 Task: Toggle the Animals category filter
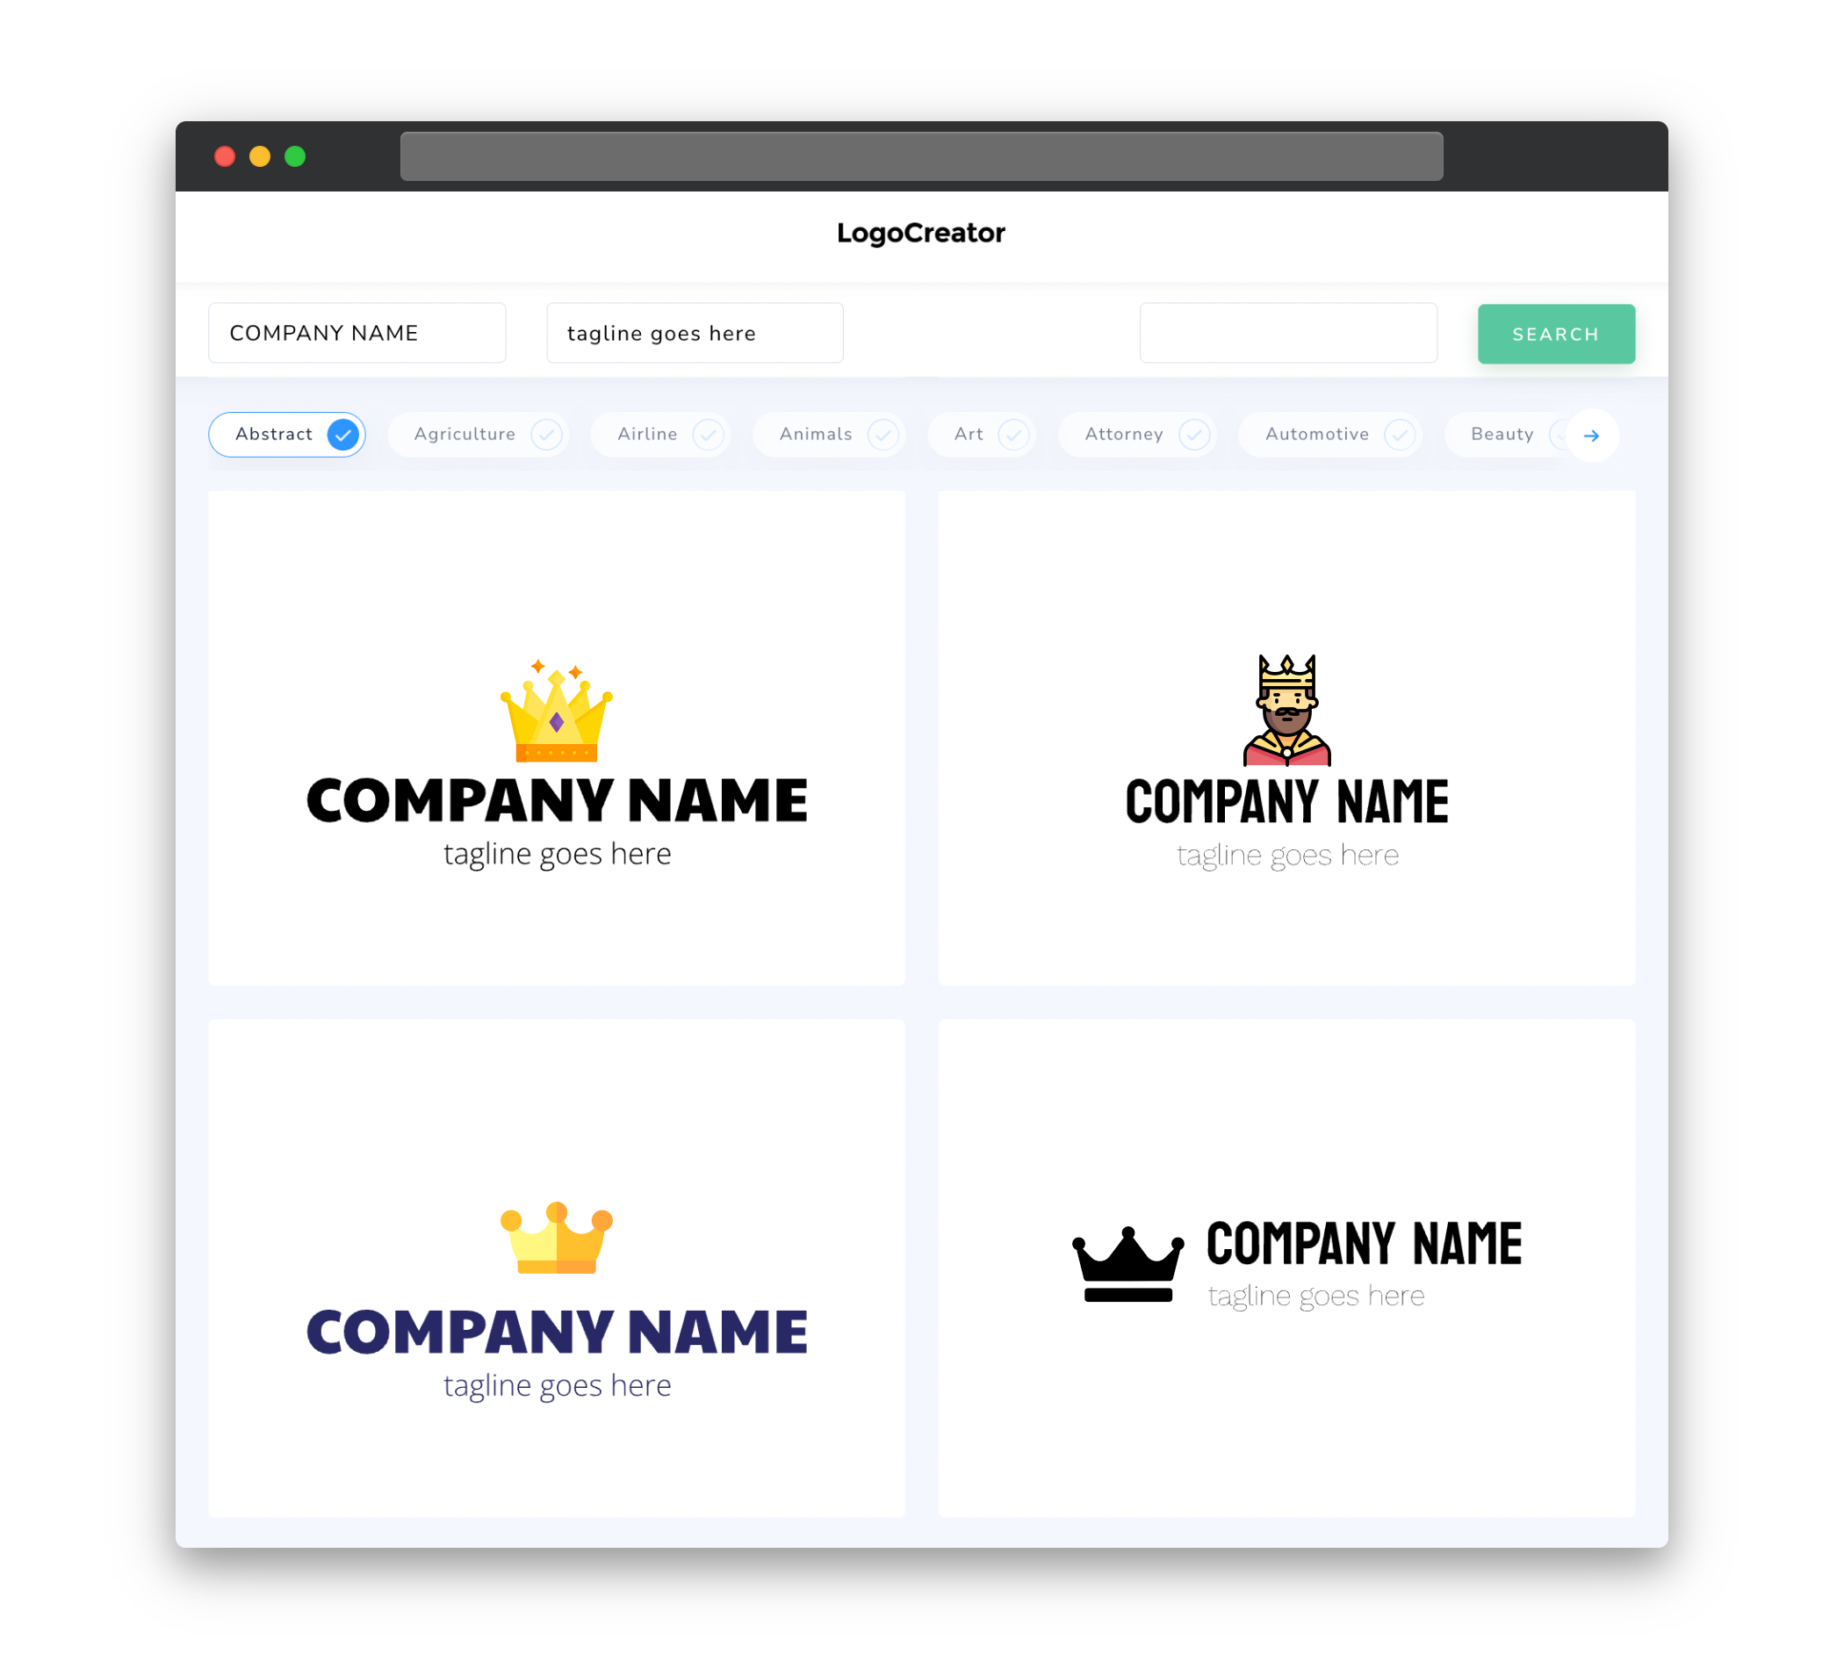point(832,434)
